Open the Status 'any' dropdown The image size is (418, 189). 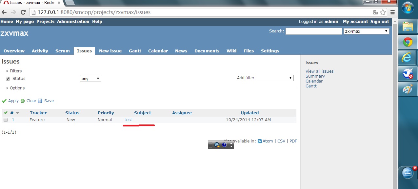click(x=90, y=79)
